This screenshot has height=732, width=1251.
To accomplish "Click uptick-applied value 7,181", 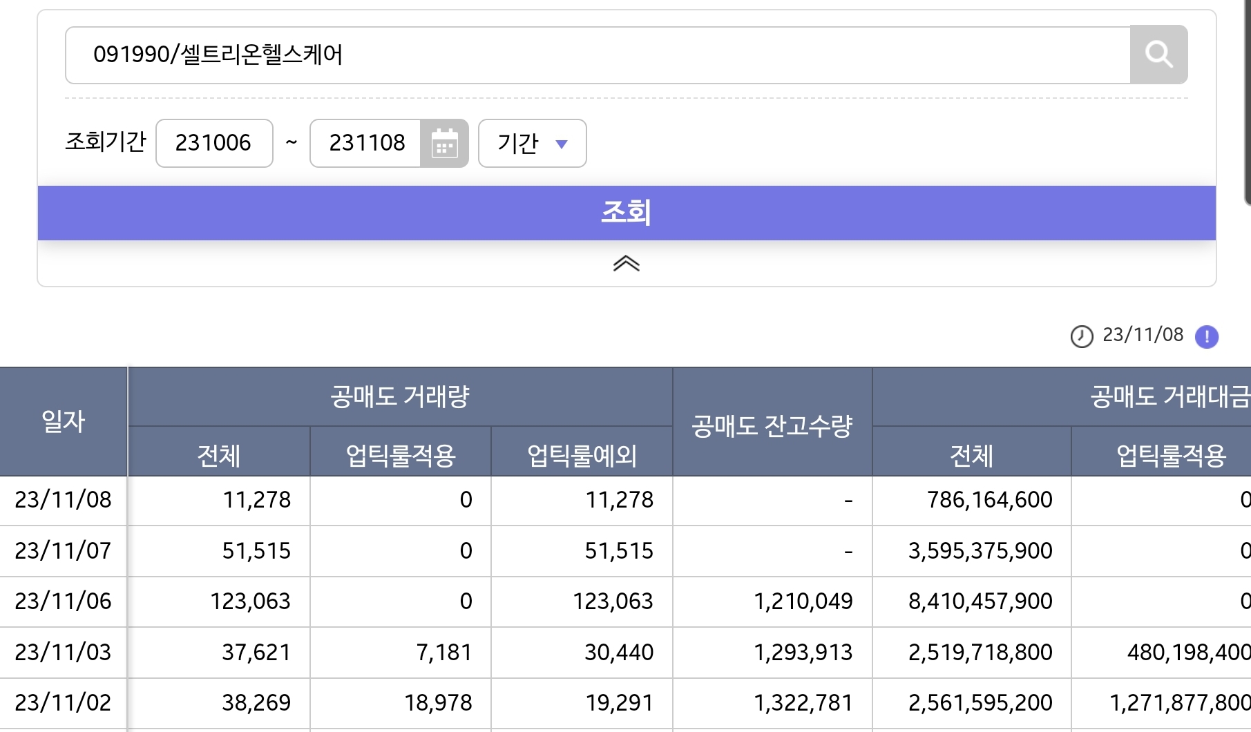I will (444, 653).
